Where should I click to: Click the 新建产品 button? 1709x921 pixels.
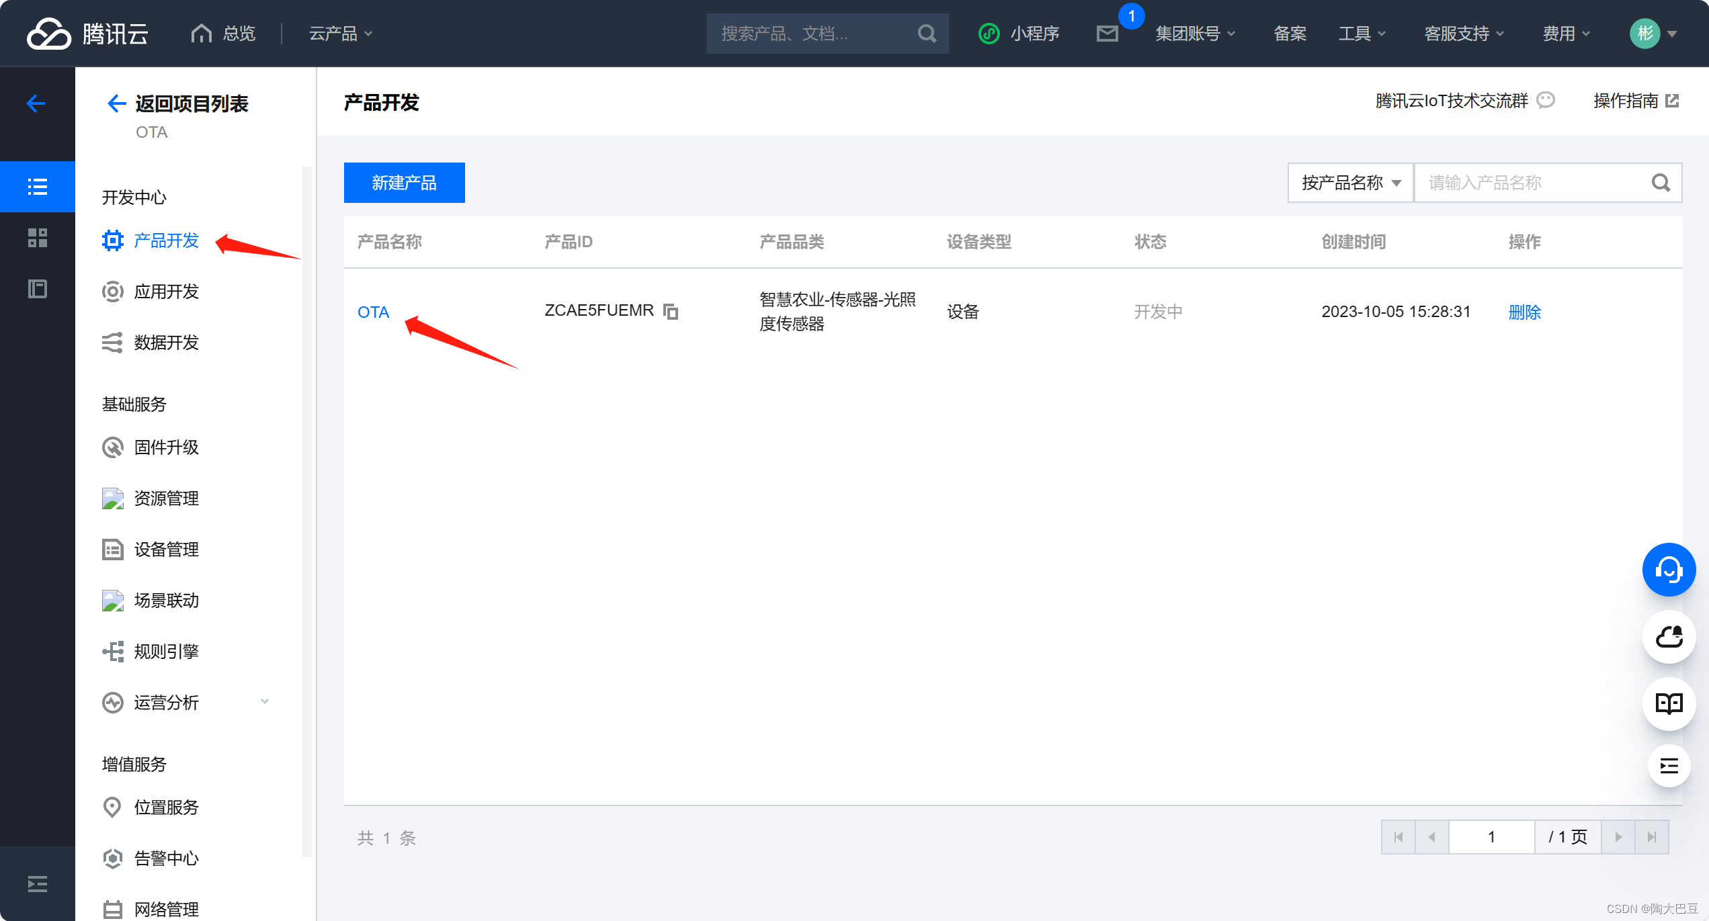click(x=404, y=183)
